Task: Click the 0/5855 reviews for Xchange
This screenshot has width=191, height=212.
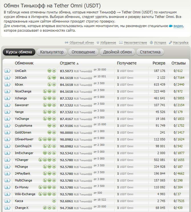Action: pos(179,98)
